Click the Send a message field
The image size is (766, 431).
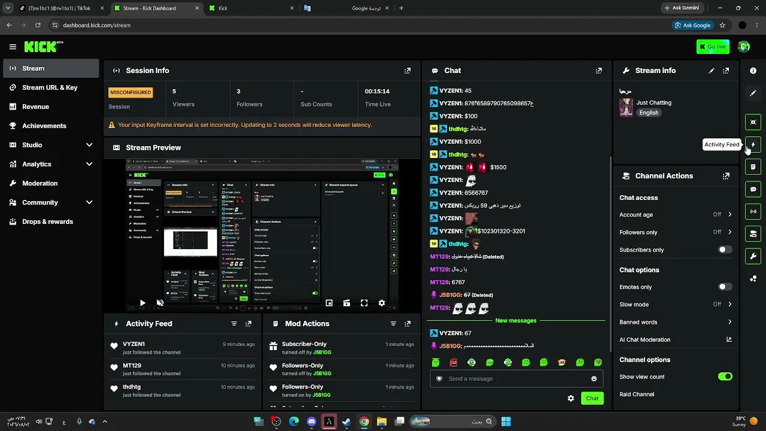(516, 378)
